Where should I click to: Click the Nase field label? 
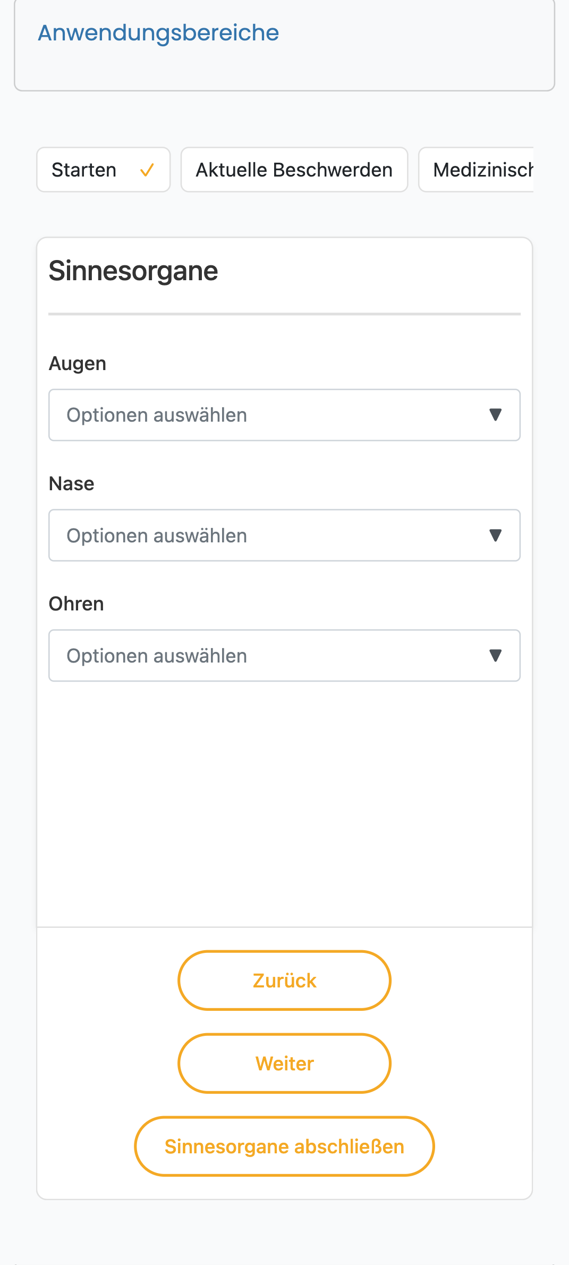pyautogui.click(x=72, y=484)
